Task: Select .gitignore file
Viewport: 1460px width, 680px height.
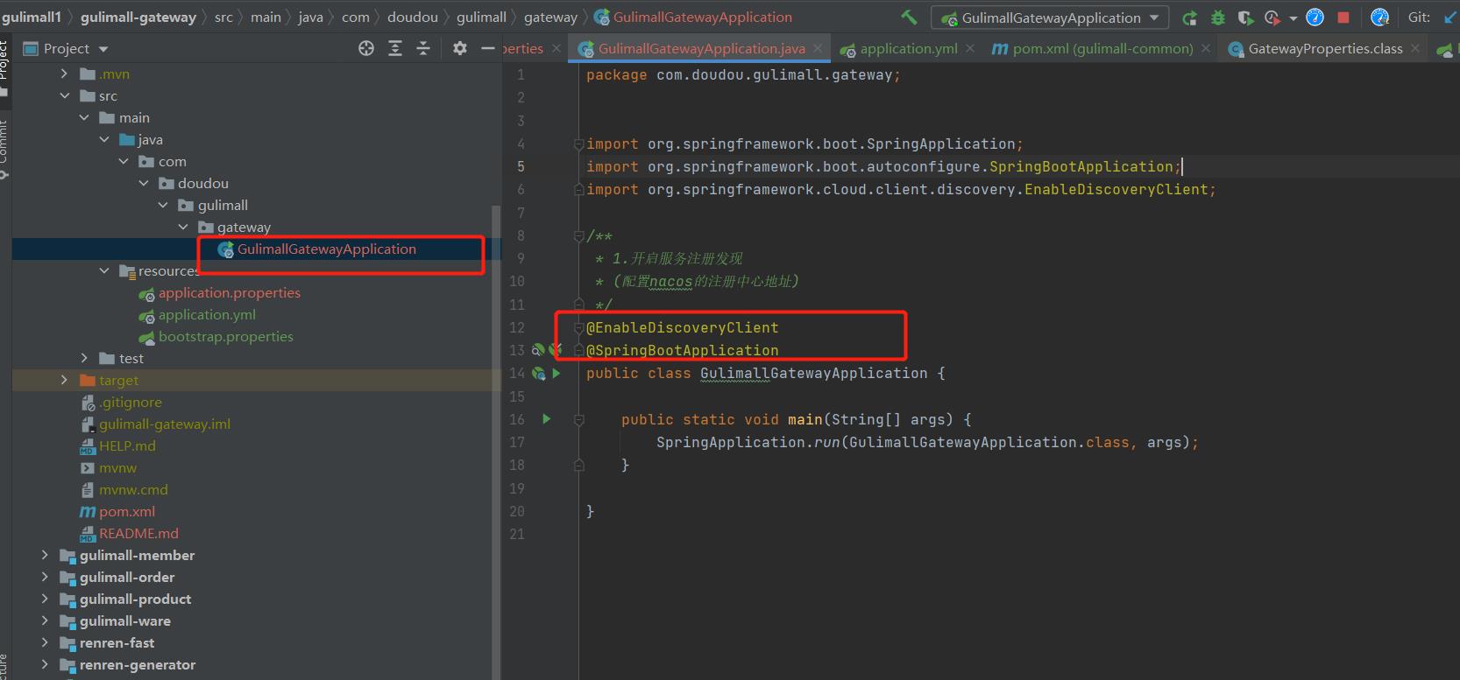Action: 130,403
